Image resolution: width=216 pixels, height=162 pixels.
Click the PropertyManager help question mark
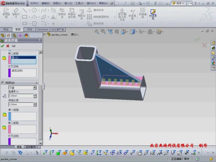pos(40,41)
